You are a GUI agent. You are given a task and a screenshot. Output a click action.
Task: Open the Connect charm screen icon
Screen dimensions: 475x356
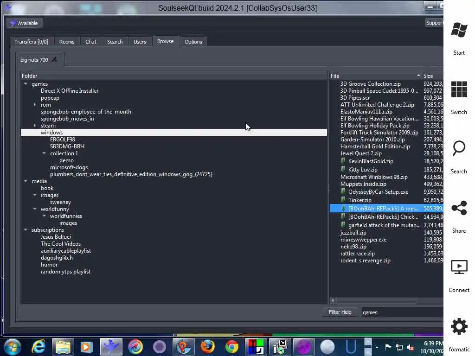[x=459, y=267]
